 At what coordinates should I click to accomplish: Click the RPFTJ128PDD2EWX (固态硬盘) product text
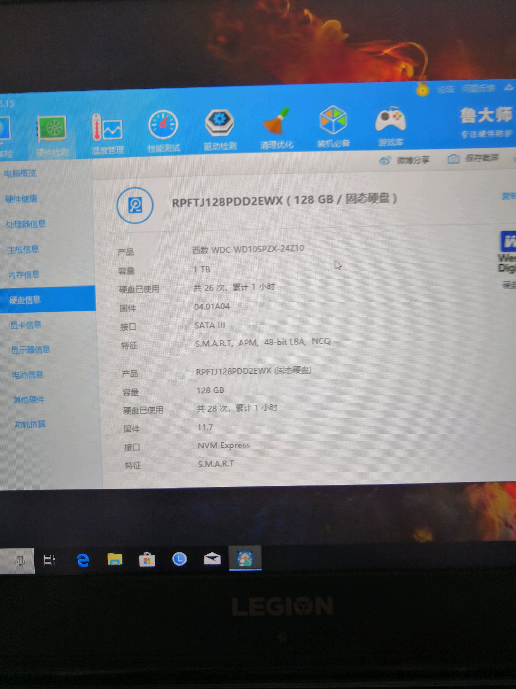[x=254, y=371]
